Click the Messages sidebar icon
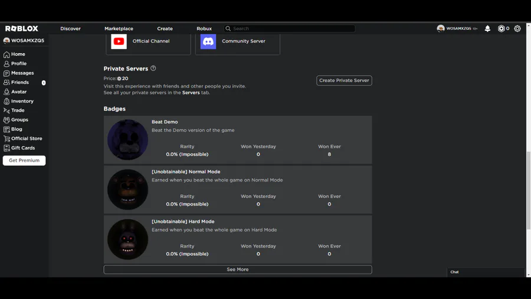This screenshot has height=299, width=531. tap(6, 73)
